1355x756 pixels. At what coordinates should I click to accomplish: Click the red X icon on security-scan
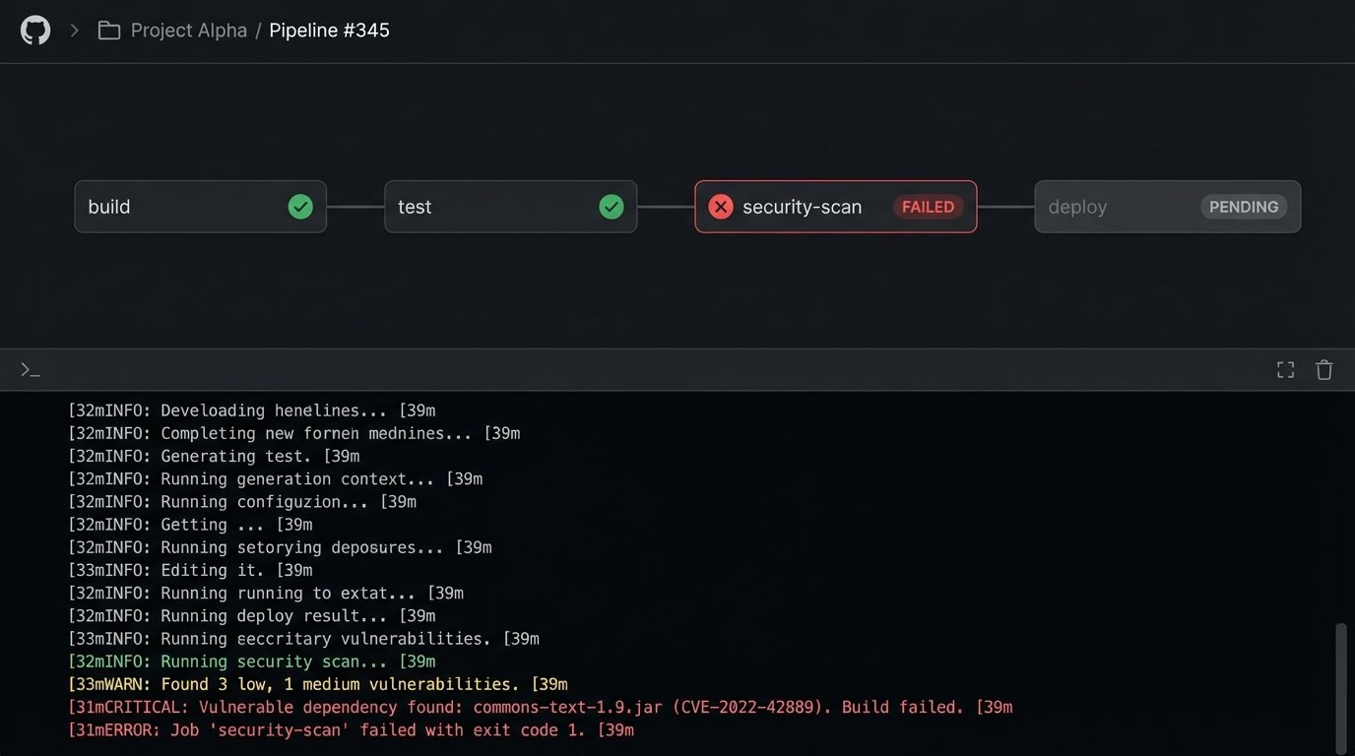[x=721, y=207]
